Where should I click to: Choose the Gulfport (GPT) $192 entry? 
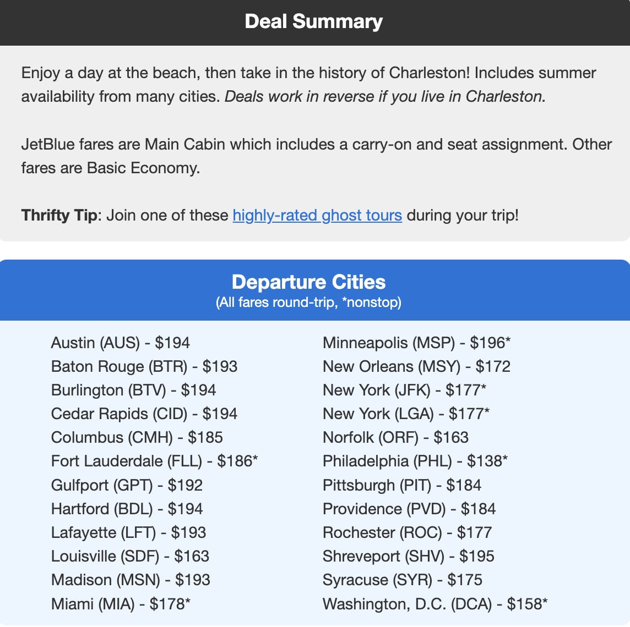pos(127,485)
